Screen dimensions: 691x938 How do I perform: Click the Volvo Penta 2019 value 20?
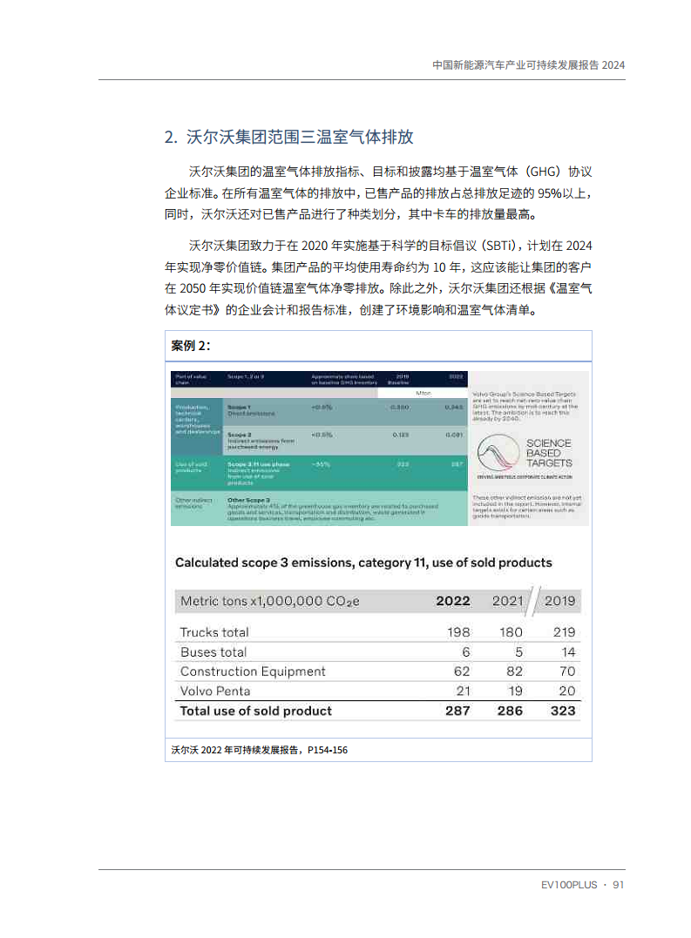coord(567,691)
